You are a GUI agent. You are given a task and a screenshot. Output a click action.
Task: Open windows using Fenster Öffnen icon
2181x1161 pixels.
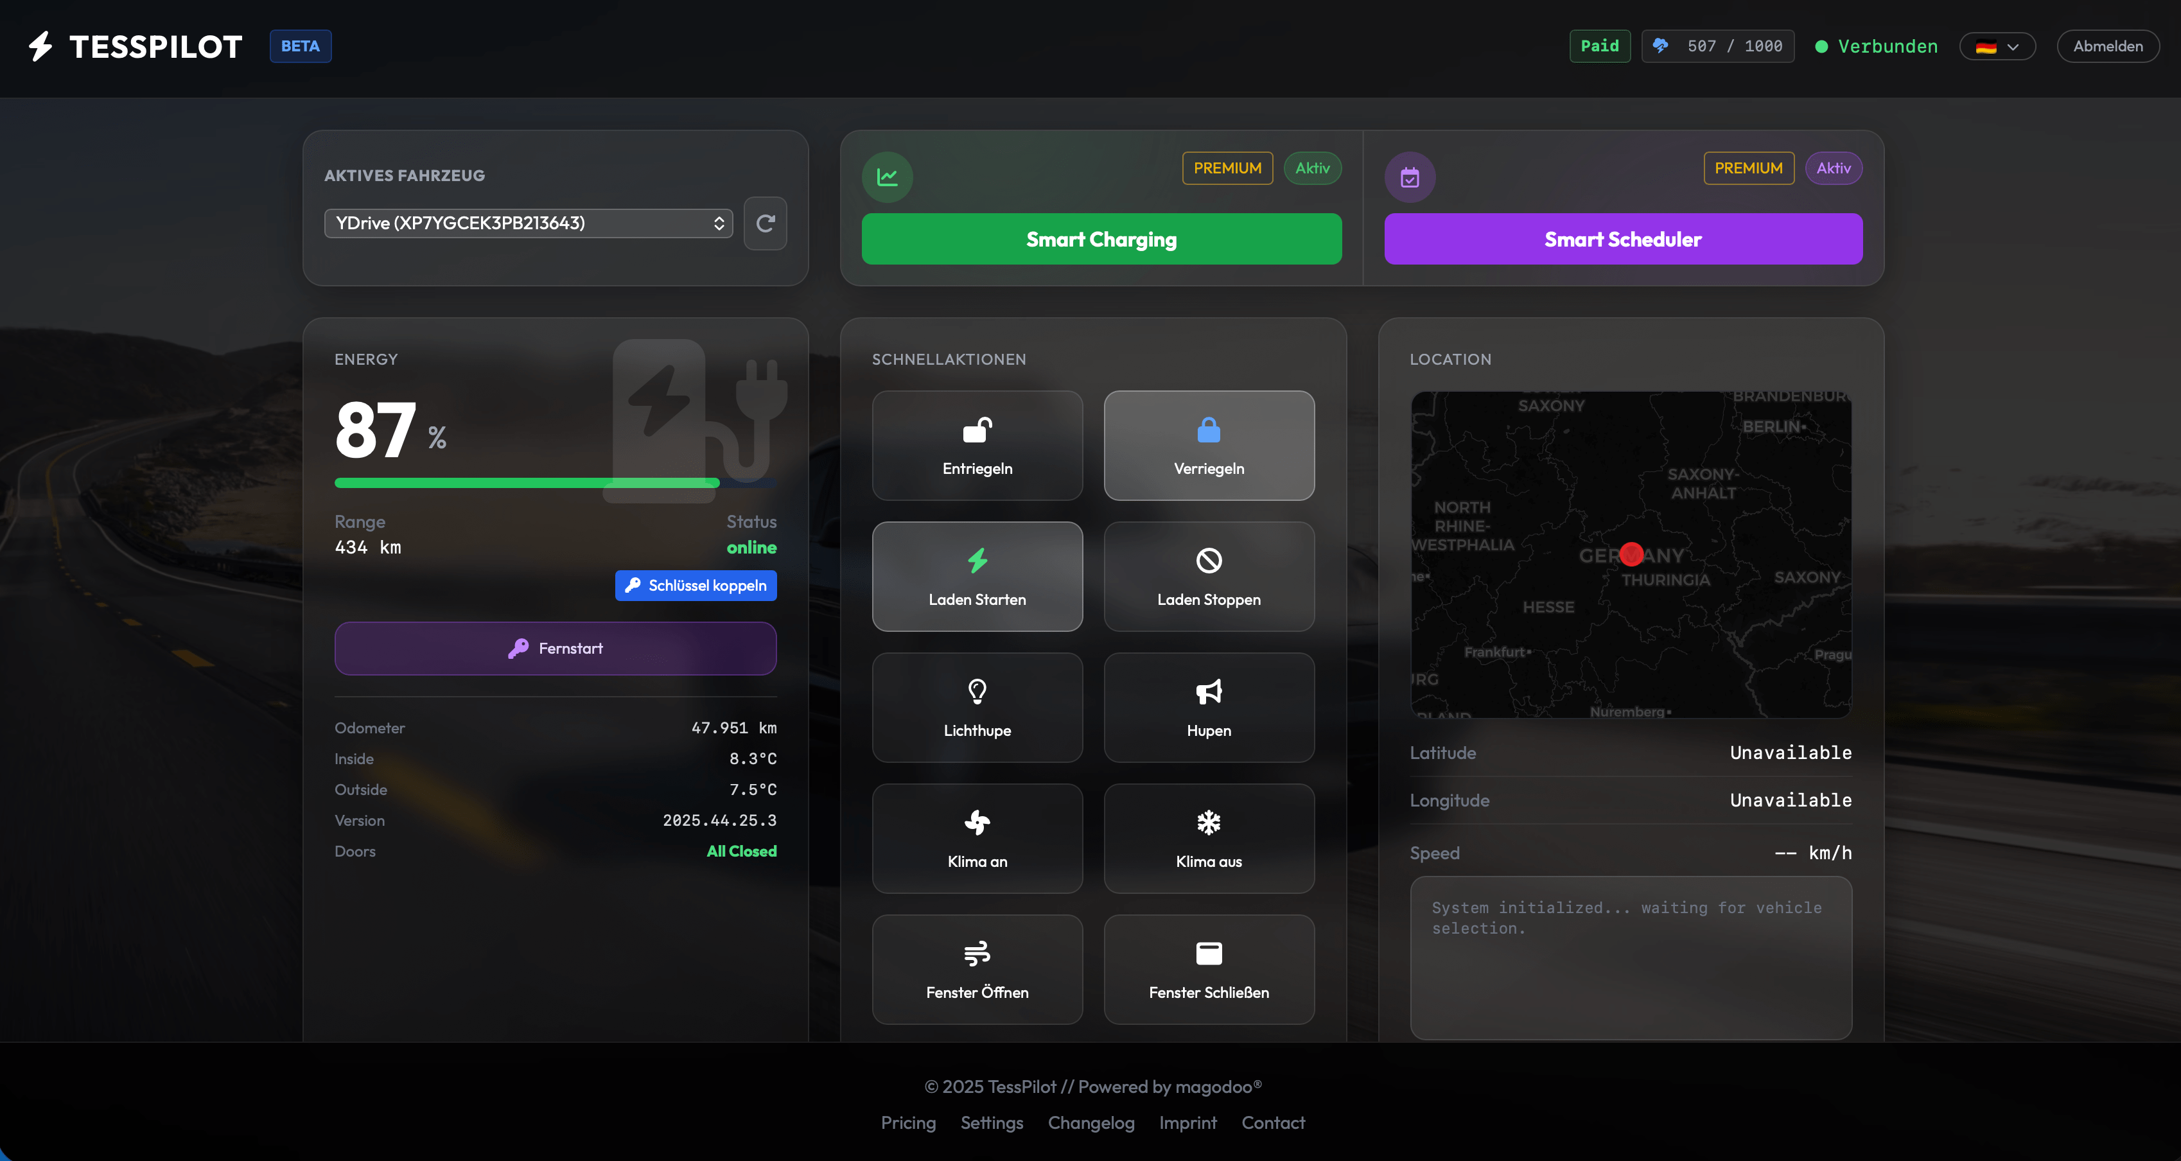(x=977, y=954)
